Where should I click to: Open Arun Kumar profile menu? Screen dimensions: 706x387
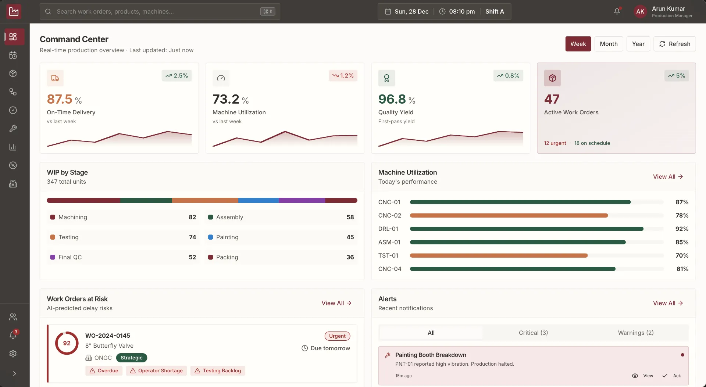coord(664,11)
